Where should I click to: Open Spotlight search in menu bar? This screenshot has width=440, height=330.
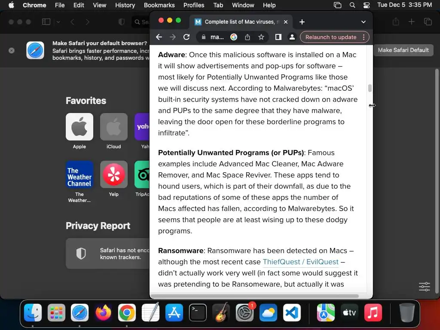click(x=352, y=5)
